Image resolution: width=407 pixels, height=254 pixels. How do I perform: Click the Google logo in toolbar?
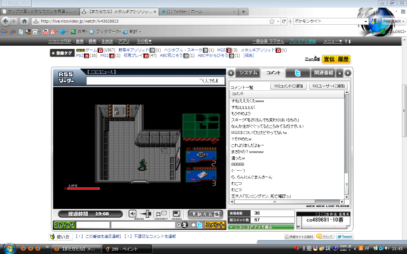point(8,32)
